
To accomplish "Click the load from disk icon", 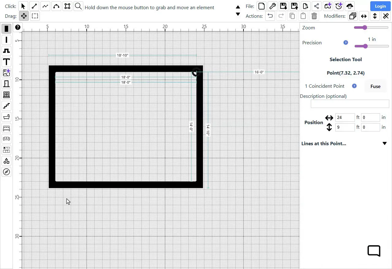I will click(x=294, y=6).
